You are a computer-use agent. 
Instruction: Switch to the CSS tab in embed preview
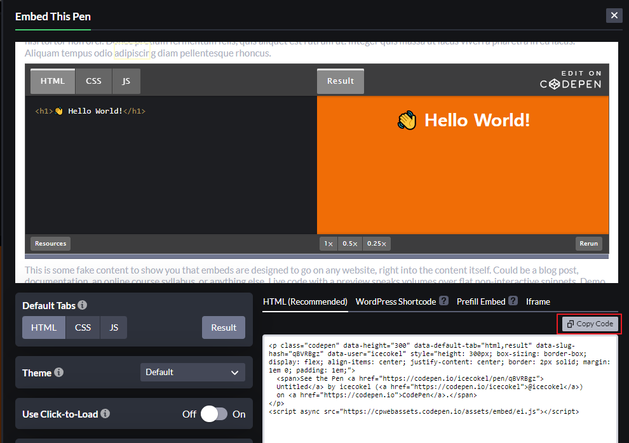click(93, 81)
